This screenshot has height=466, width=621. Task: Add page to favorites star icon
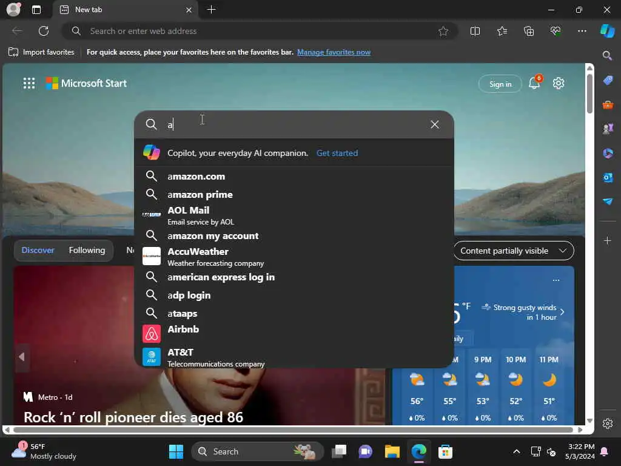coord(443,31)
